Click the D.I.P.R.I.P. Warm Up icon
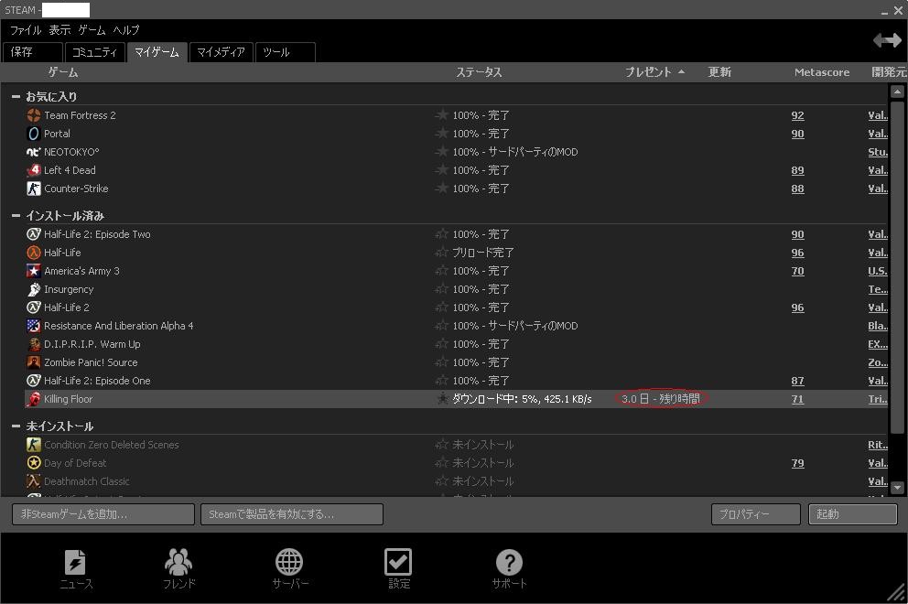The image size is (908, 604). pyautogui.click(x=34, y=344)
